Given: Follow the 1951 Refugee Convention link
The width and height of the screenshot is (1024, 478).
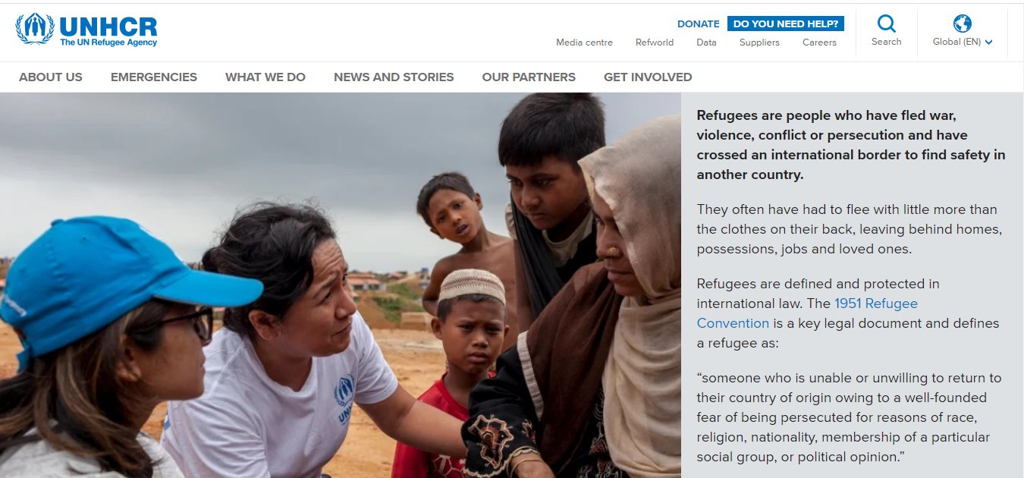Looking at the screenshot, I should 807,313.
